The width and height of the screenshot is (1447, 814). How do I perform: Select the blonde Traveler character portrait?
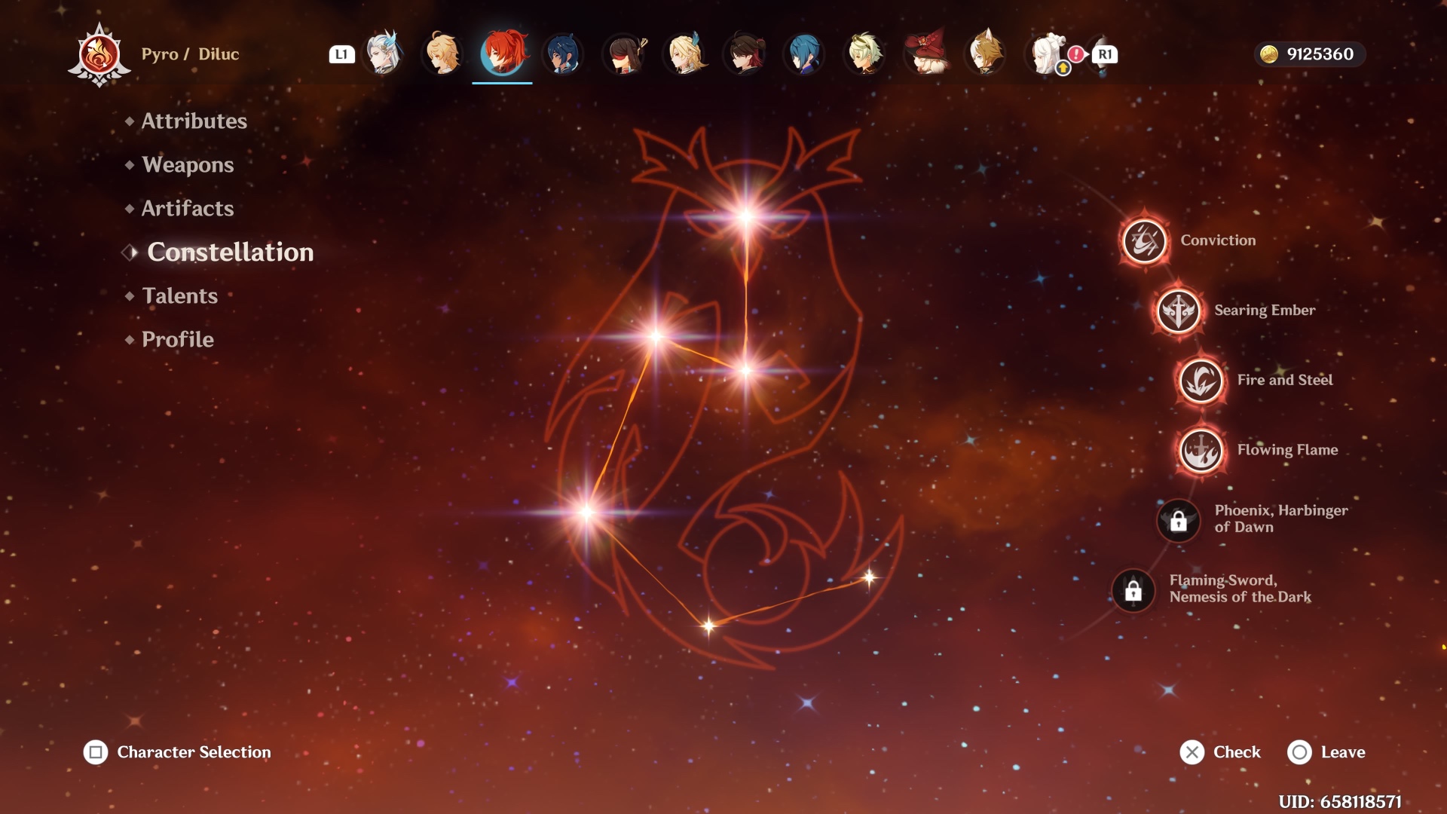442,54
